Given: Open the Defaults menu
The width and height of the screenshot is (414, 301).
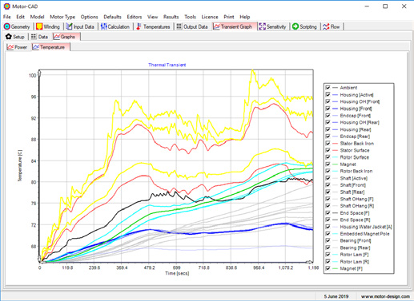Looking at the screenshot, I should click(112, 17).
